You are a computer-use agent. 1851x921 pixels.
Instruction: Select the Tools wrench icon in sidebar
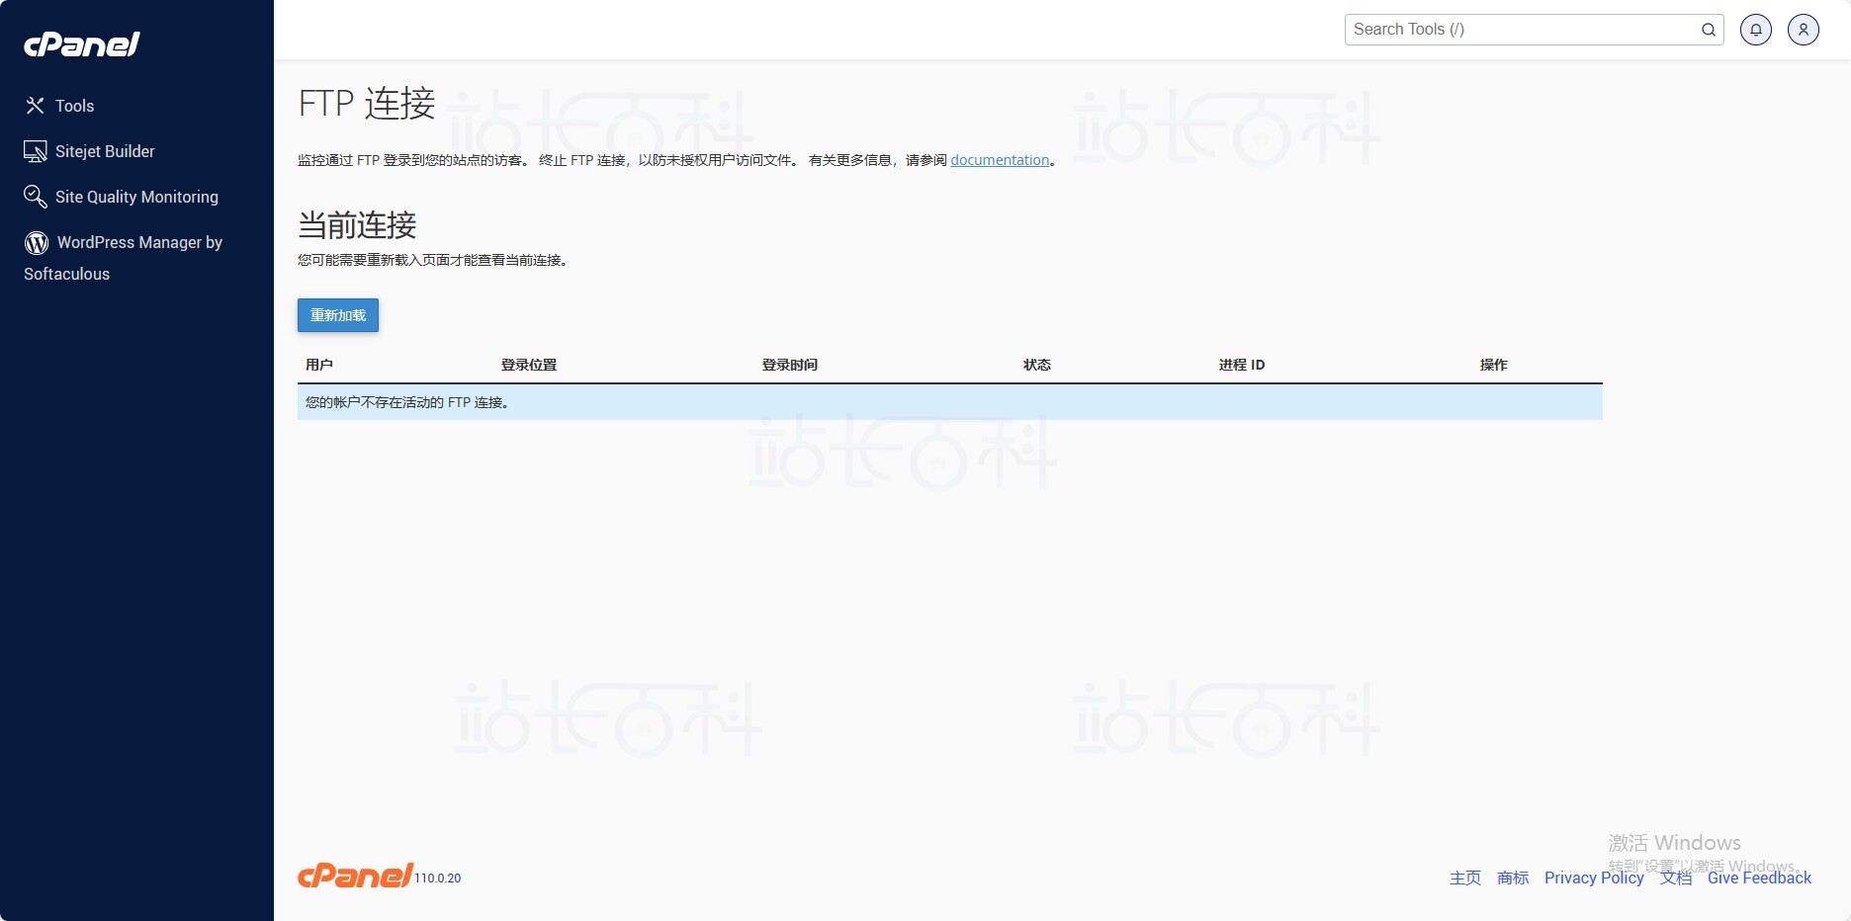(x=36, y=105)
